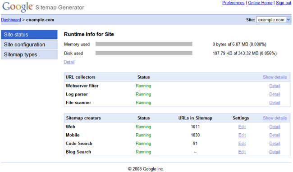This screenshot has height=172, width=293.
Task: Open the Sitemap types tab
Action: click(29, 54)
